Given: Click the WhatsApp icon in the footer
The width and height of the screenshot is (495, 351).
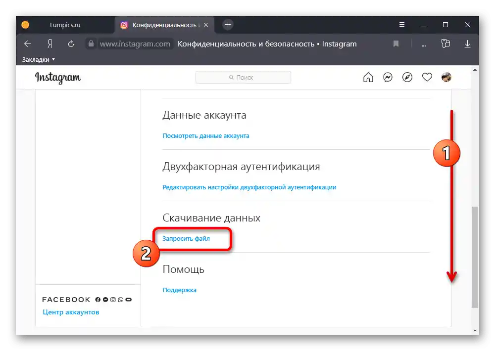Looking at the screenshot, I should pos(120,299).
